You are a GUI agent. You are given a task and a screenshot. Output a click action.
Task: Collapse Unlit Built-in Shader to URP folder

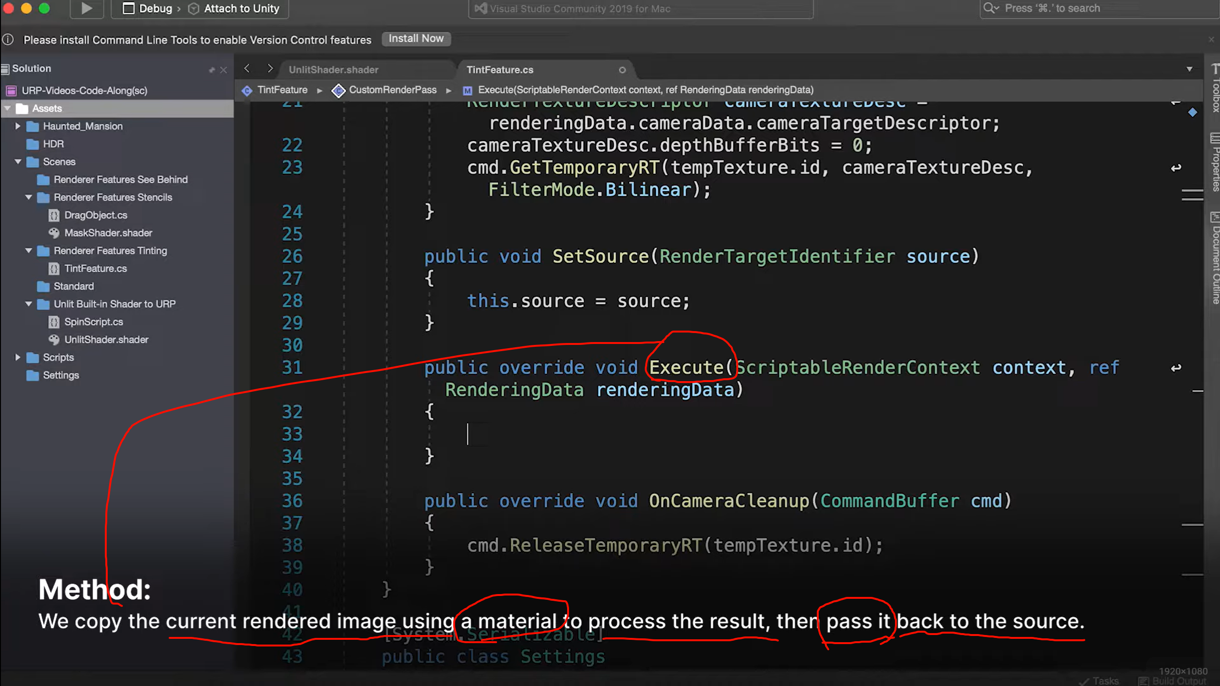click(29, 304)
